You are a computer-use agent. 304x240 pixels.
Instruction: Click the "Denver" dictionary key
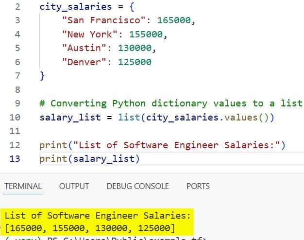[84, 62]
